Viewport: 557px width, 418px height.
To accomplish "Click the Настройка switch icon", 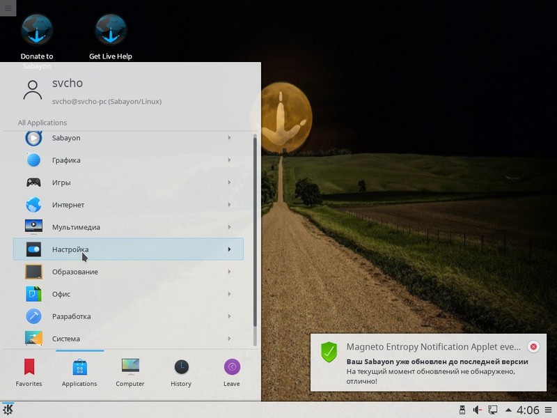I will point(33,249).
